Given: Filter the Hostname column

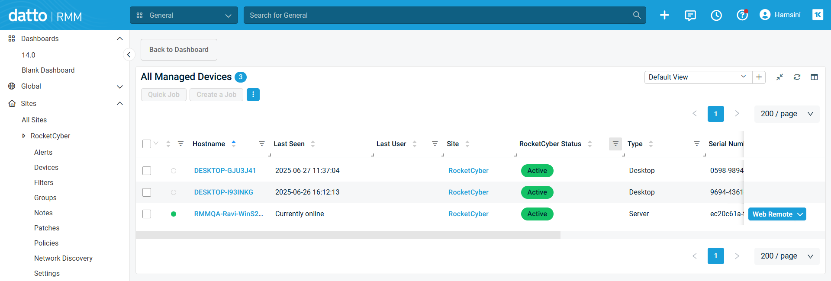Looking at the screenshot, I should pos(262,144).
